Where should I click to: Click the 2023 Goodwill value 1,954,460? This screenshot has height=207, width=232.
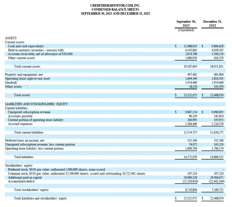(x=191, y=83)
